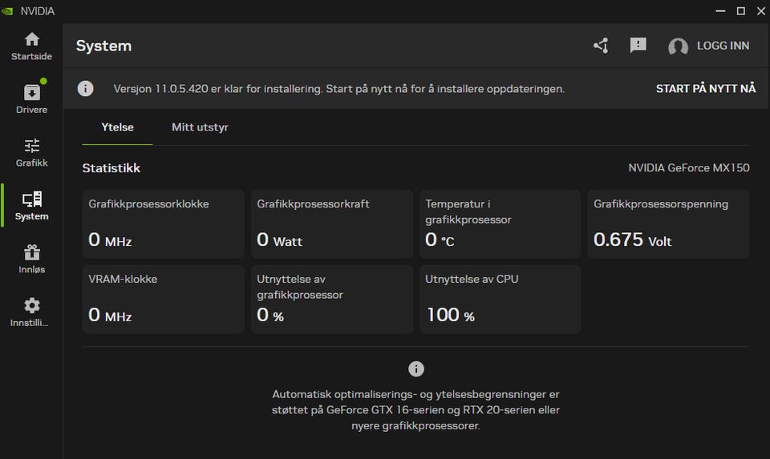Click the VRAM-klokke stat card
This screenshot has width=770, height=459.
(x=164, y=299)
